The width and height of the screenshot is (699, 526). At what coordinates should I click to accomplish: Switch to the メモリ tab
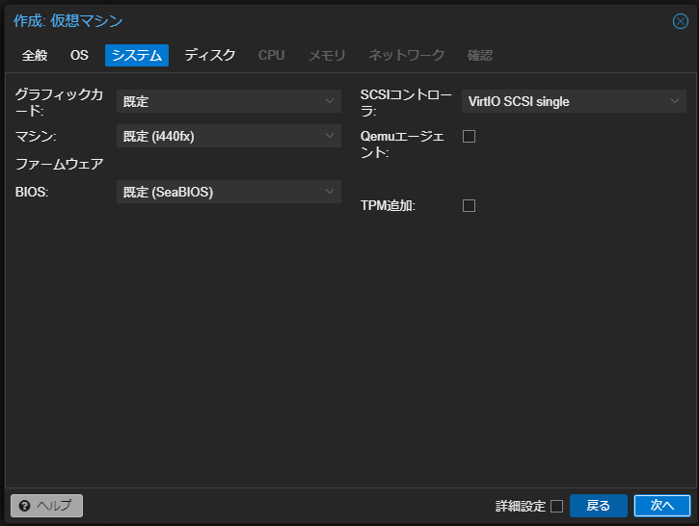pyautogui.click(x=327, y=55)
